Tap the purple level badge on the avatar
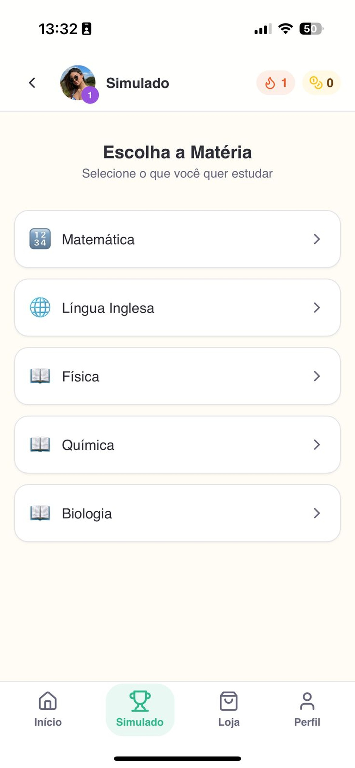Viewport: 355px width, 768px height. pos(90,95)
